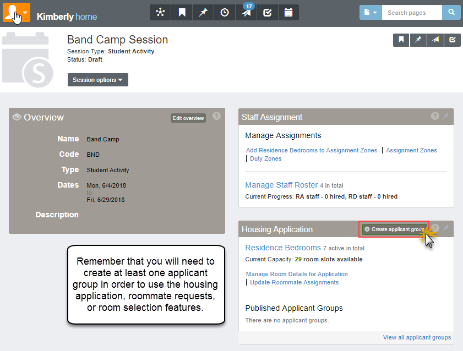The height and width of the screenshot is (351, 463).
Task: Click the search magnifier button
Action: point(451,13)
